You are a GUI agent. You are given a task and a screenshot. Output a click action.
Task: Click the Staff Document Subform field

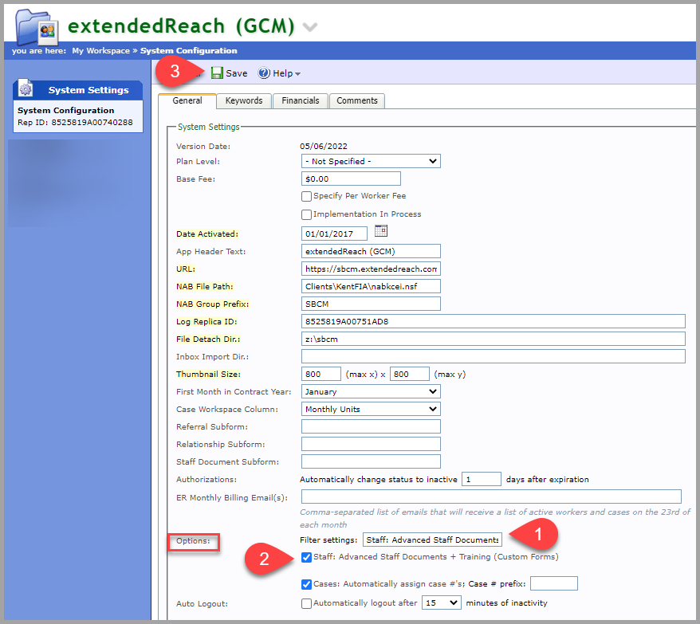pyautogui.click(x=371, y=461)
